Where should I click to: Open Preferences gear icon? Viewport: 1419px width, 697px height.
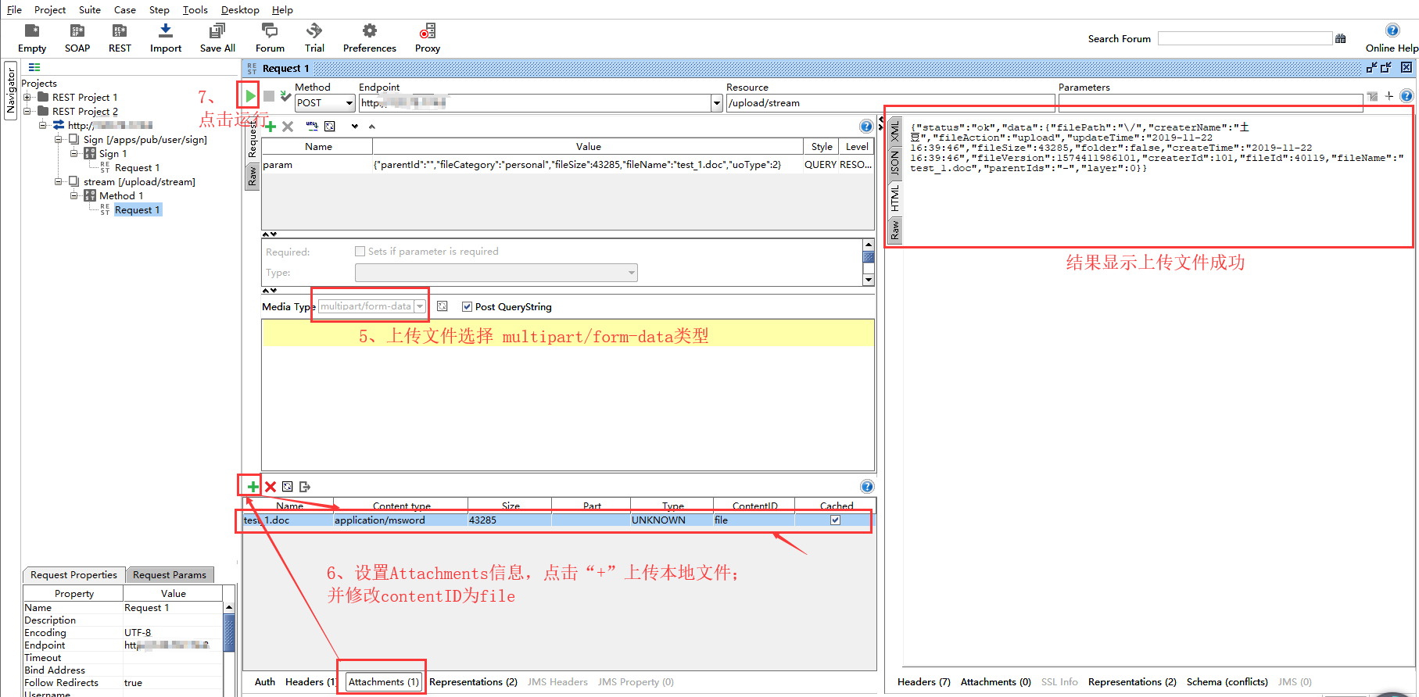pos(369,31)
